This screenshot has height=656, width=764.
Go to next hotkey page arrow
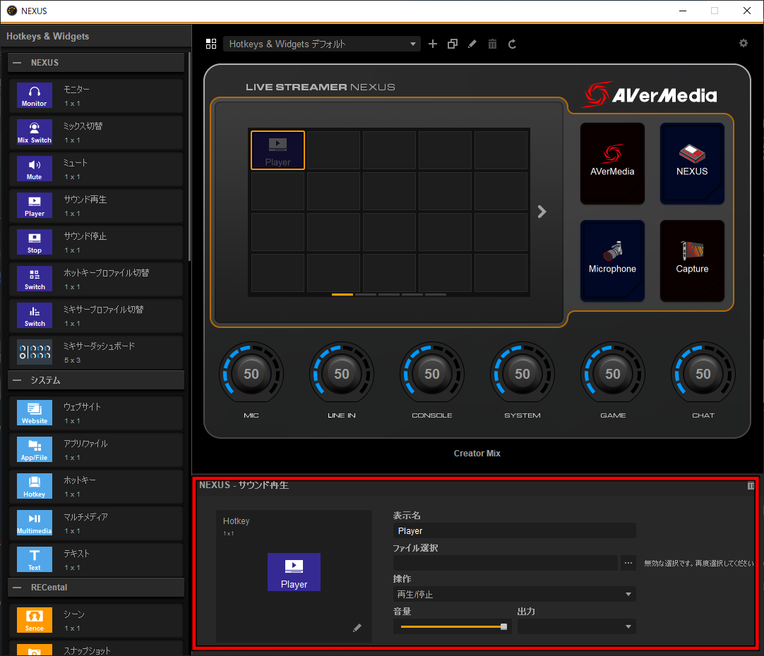coord(542,212)
